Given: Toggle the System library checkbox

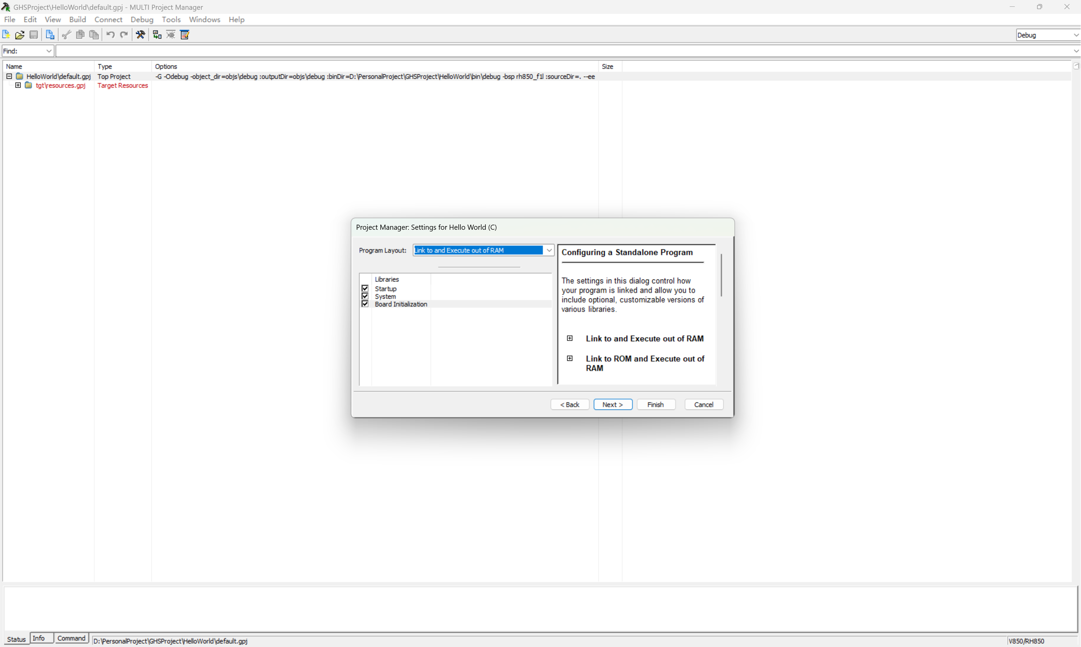Looking at the screenshot, I should (365, 296).
